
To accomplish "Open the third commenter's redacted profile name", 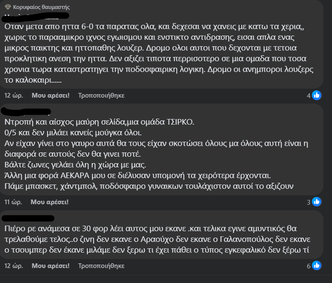I will [x=28, y=218].
